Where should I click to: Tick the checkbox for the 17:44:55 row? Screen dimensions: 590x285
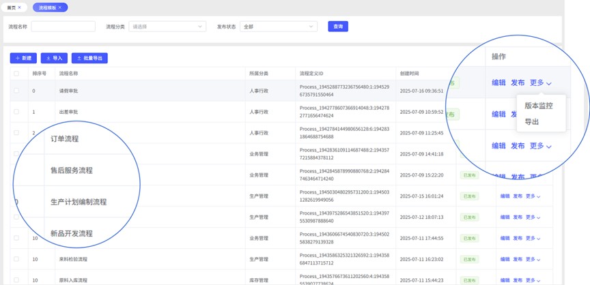(16, 238)
